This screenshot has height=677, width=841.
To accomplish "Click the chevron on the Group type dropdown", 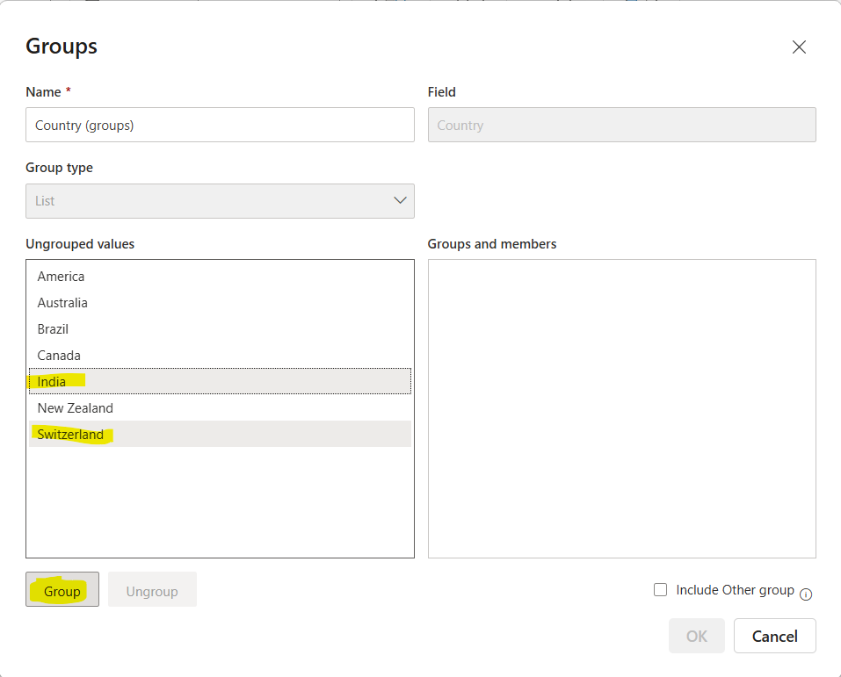I will click(402, 201).
